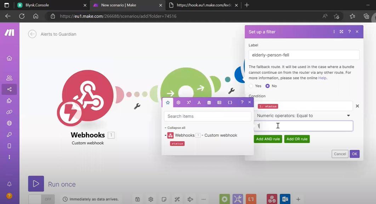Click the Cancel button in filter dialog

[340, 154]
